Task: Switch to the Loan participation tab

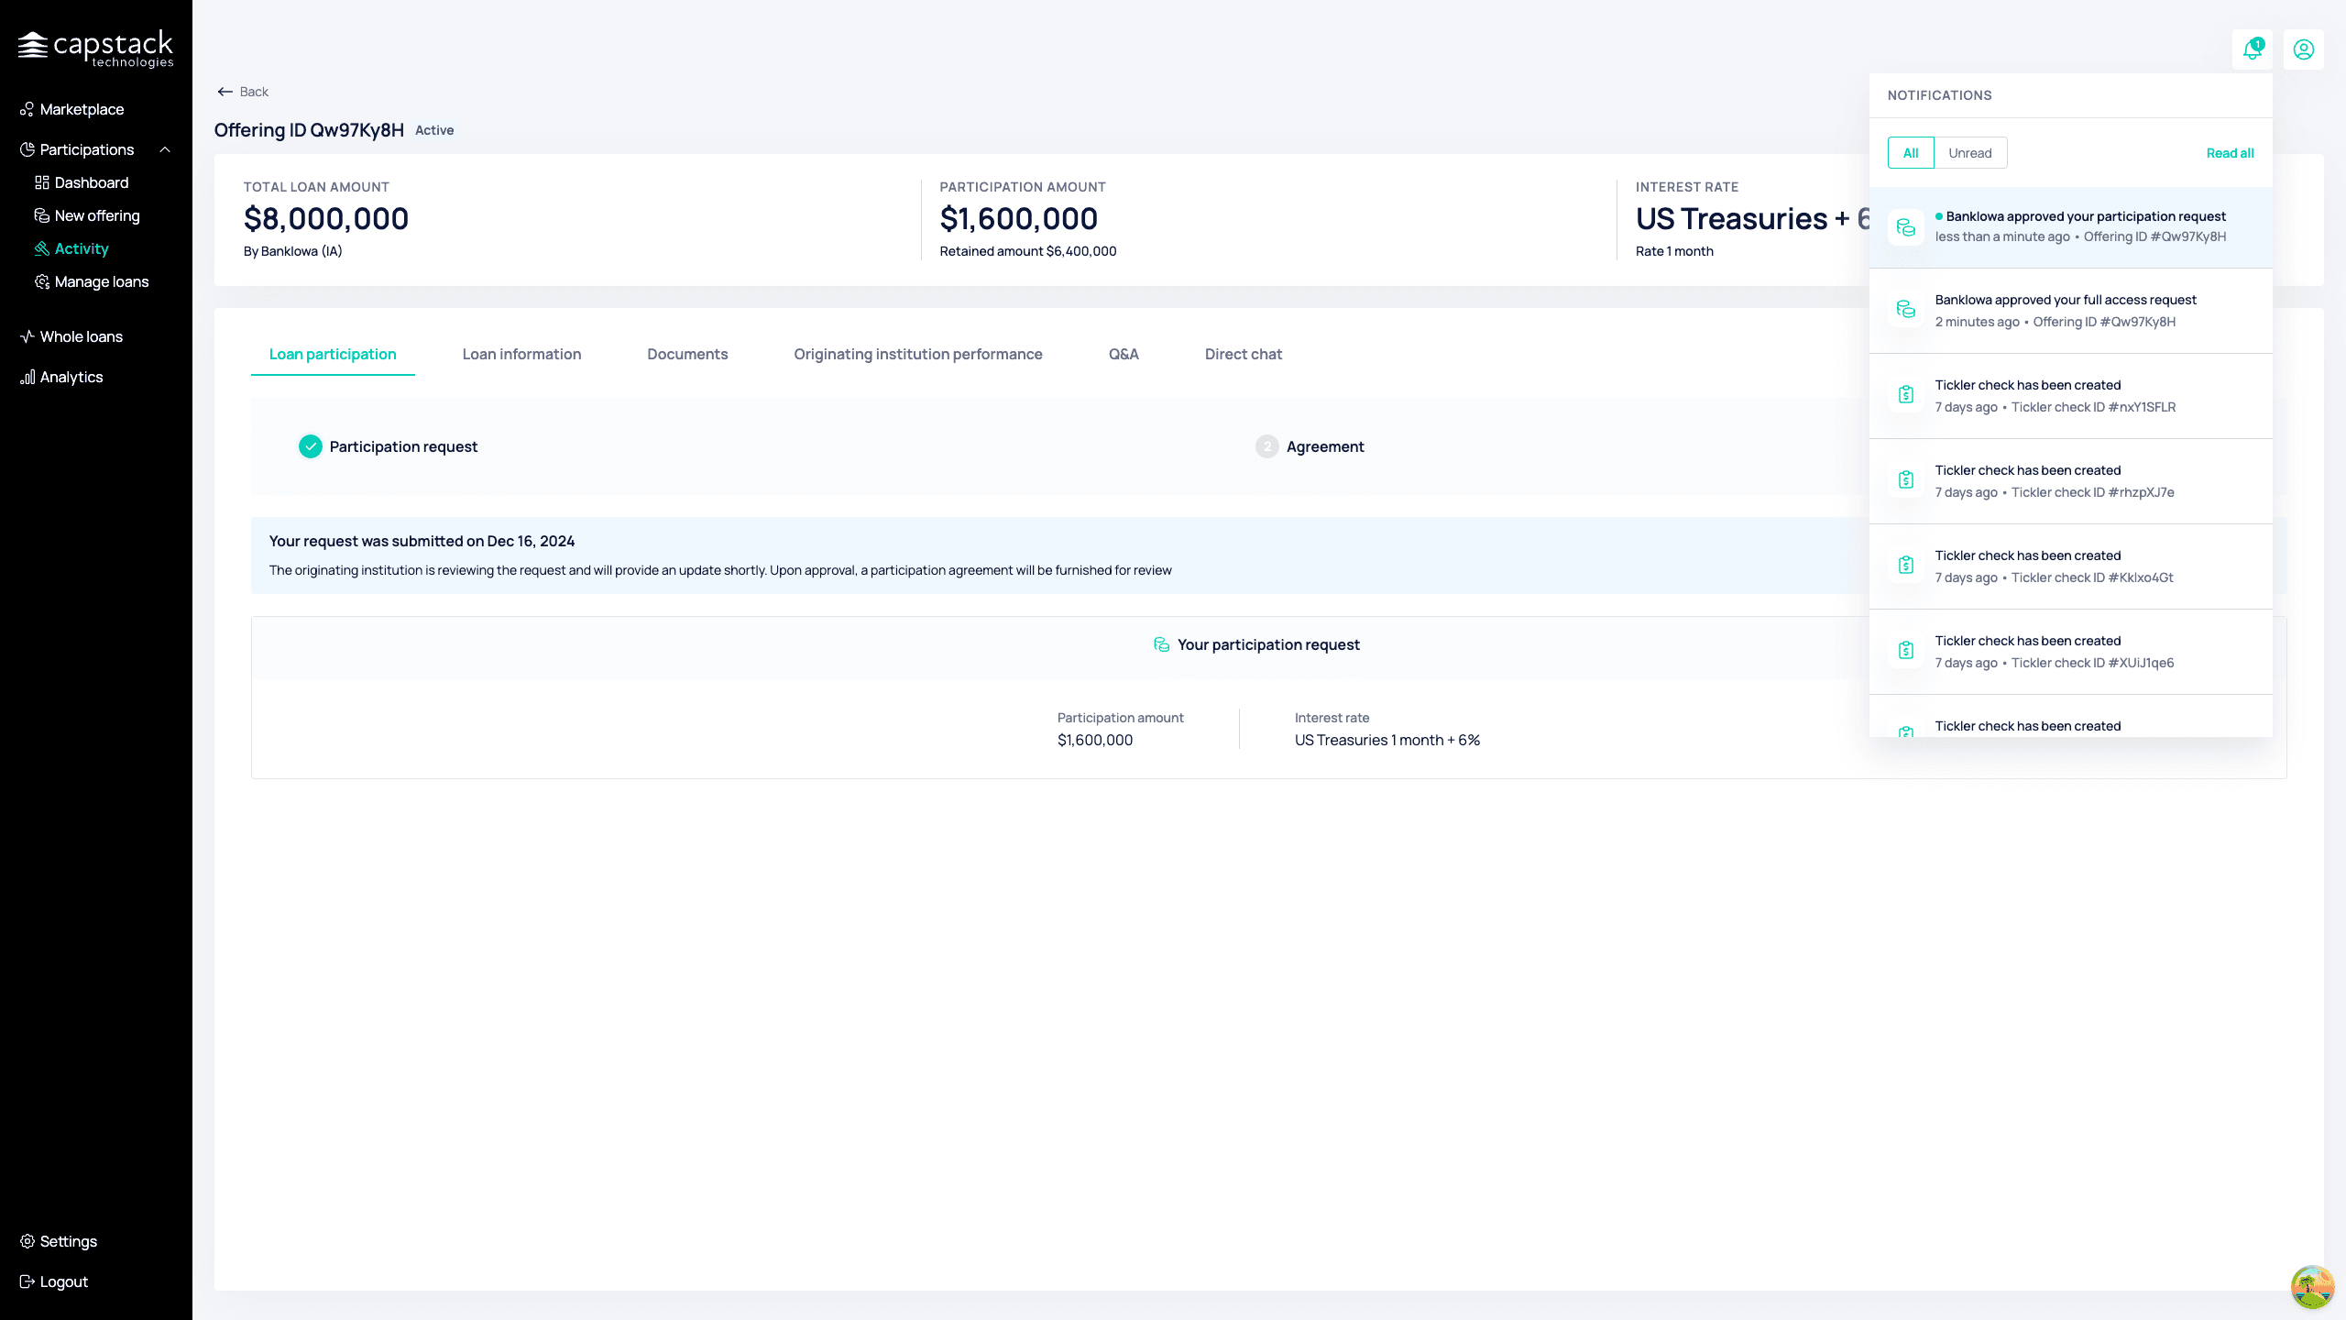Action: tap(333, 354)
